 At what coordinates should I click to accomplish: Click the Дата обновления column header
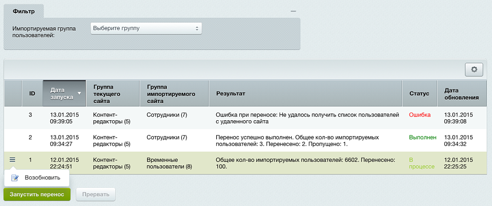tap(461, 93)
